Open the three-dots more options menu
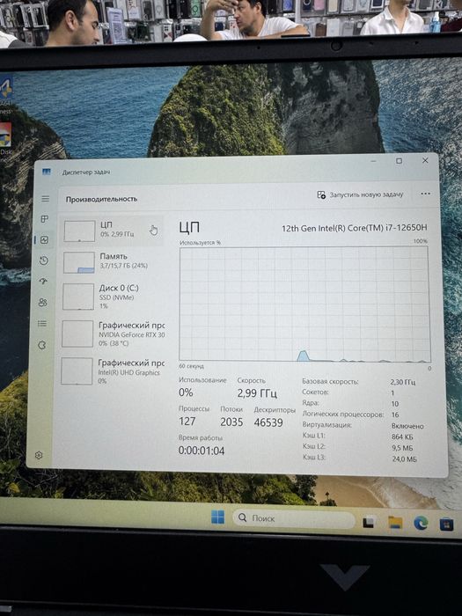Screen dimensions: 462x616 click(425, 194)
